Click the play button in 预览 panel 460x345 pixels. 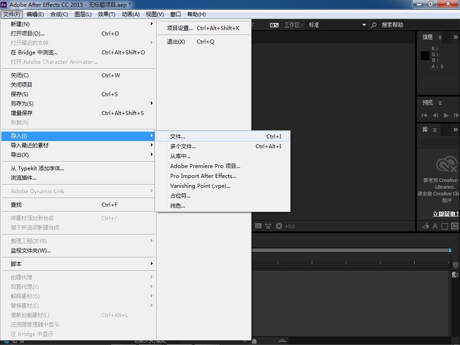coord(446,115)
